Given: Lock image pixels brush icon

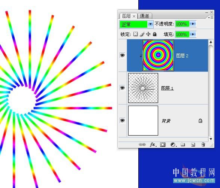Looking at the screenshot, I should (x=142, y=34).
